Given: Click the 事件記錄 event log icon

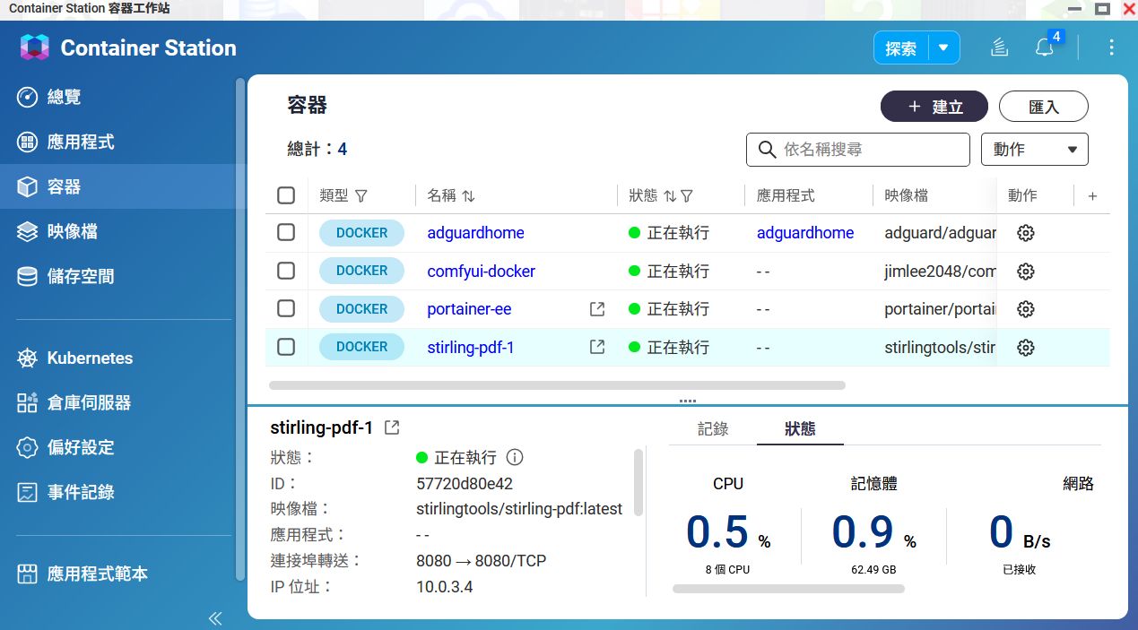Looking at the screenshot, I should (28, 492).
